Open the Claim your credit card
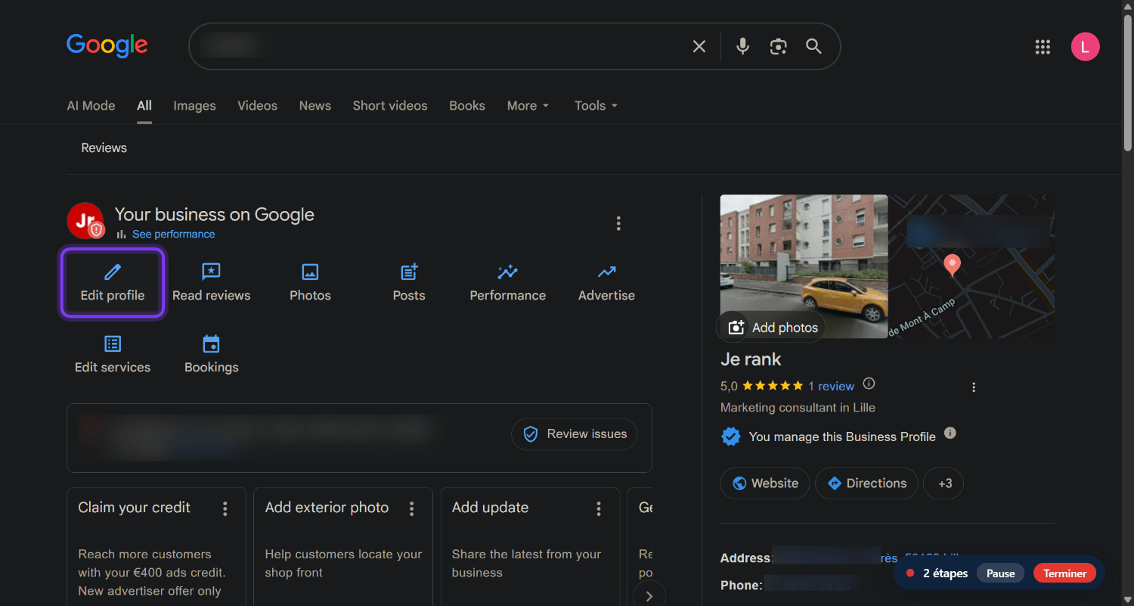Screen dimensions: 1134x606 (x=156, y=547)
